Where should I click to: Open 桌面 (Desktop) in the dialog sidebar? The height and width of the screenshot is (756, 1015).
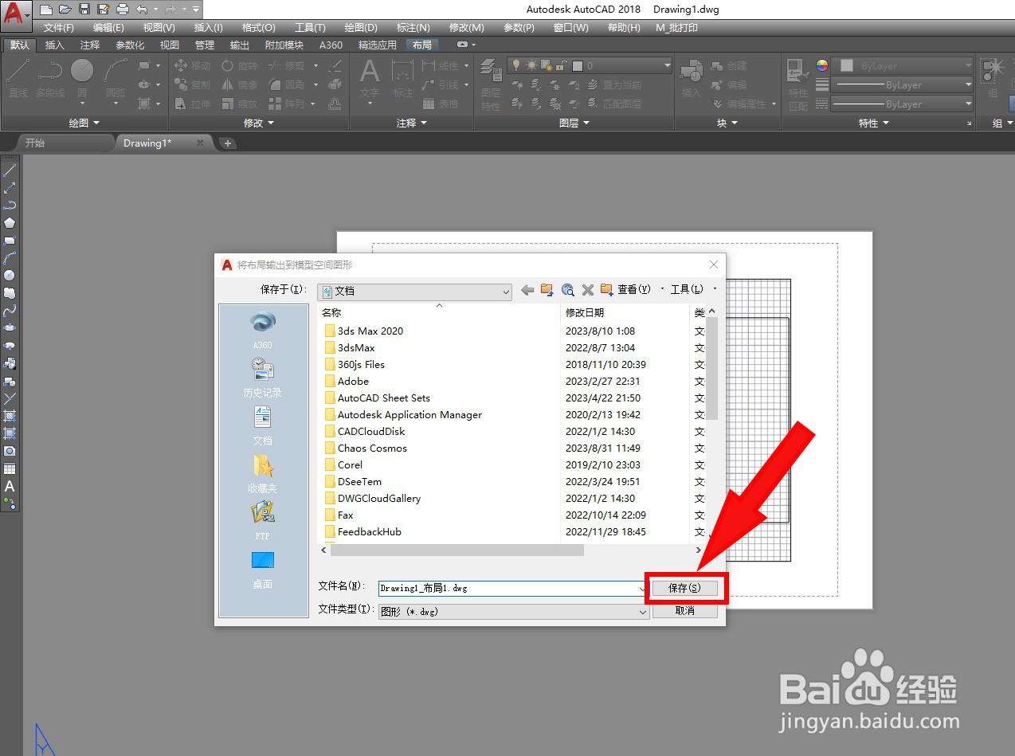263,570
